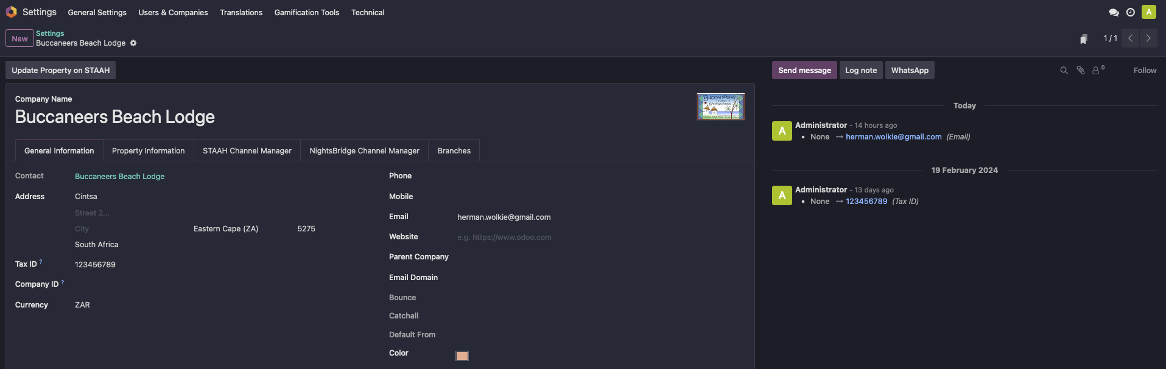Search messages with the chatter magnifier icon

(1064, 71)
